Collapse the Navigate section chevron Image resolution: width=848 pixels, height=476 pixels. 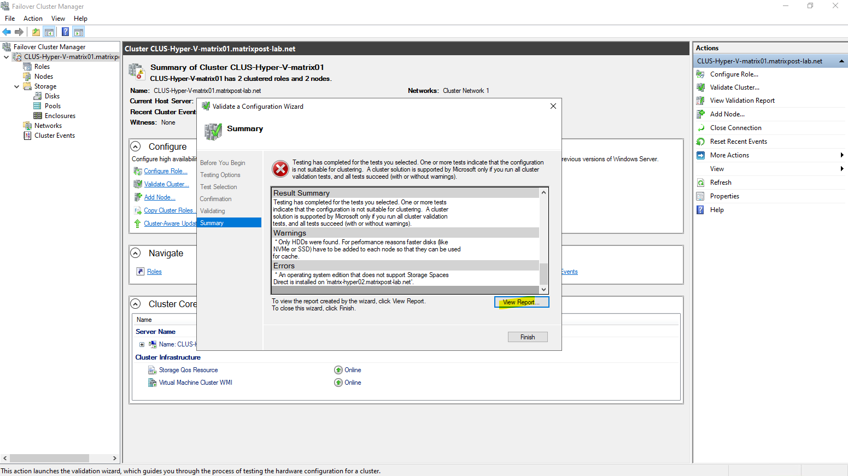pyautogui.click(x=136, y=253)
